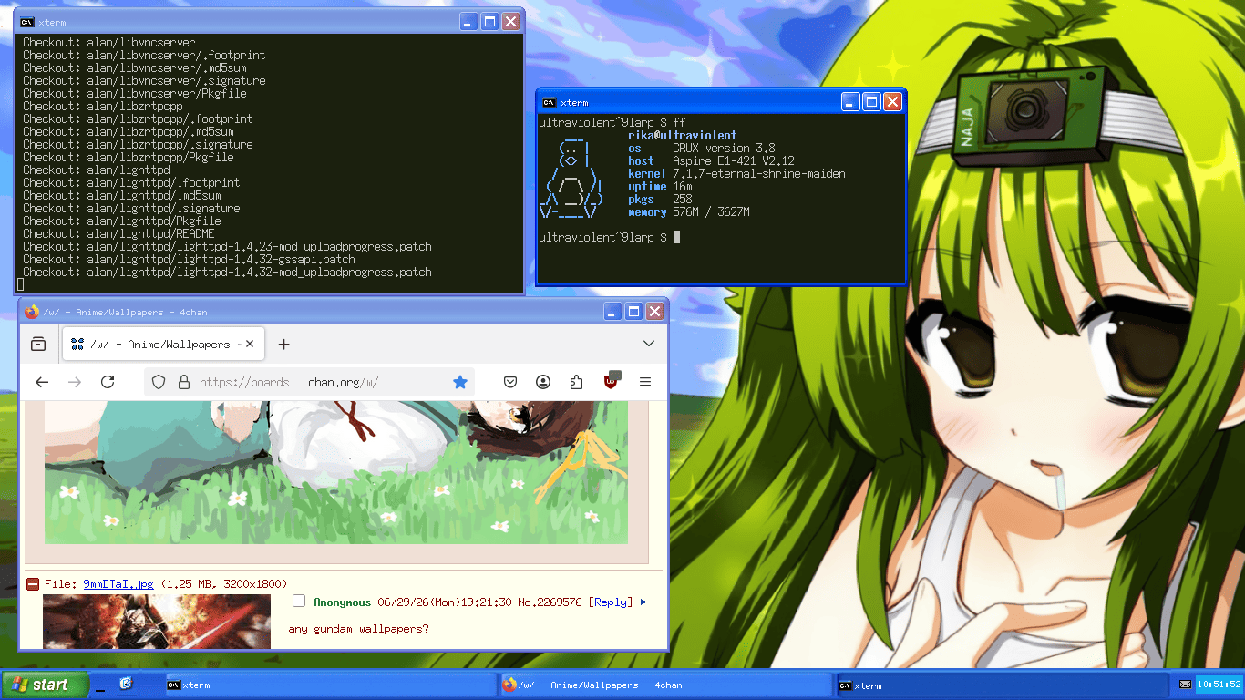Image resolution: width=1245 pixels, height=700 pixels.
Task: Click the text 'any gundam wallpapers?'
Action: [358, 629]
